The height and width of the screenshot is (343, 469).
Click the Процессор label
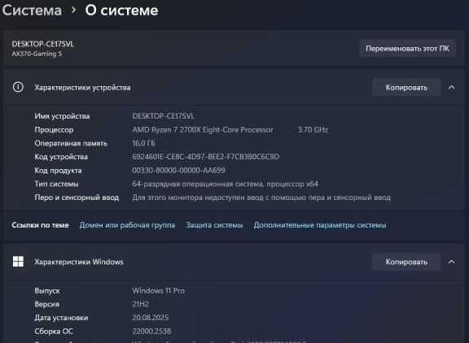54,129
